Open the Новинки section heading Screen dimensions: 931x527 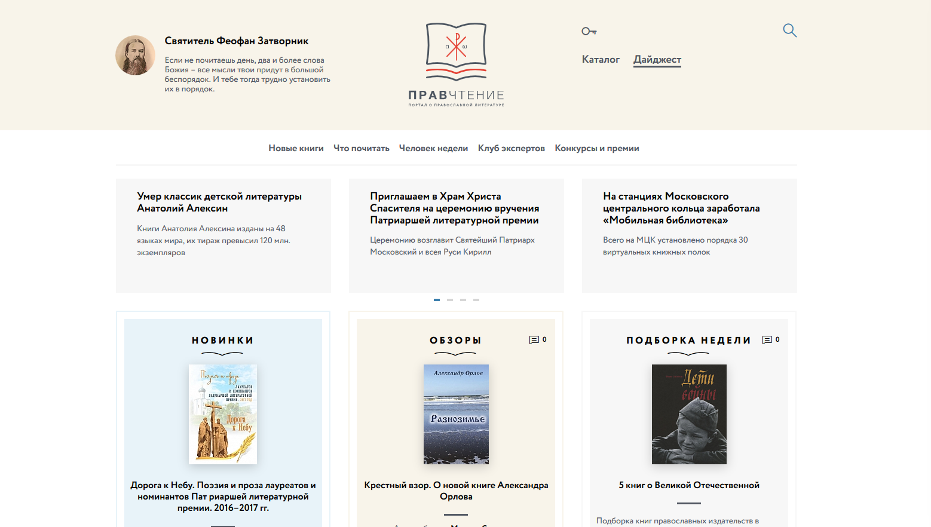tap(223, 340)
